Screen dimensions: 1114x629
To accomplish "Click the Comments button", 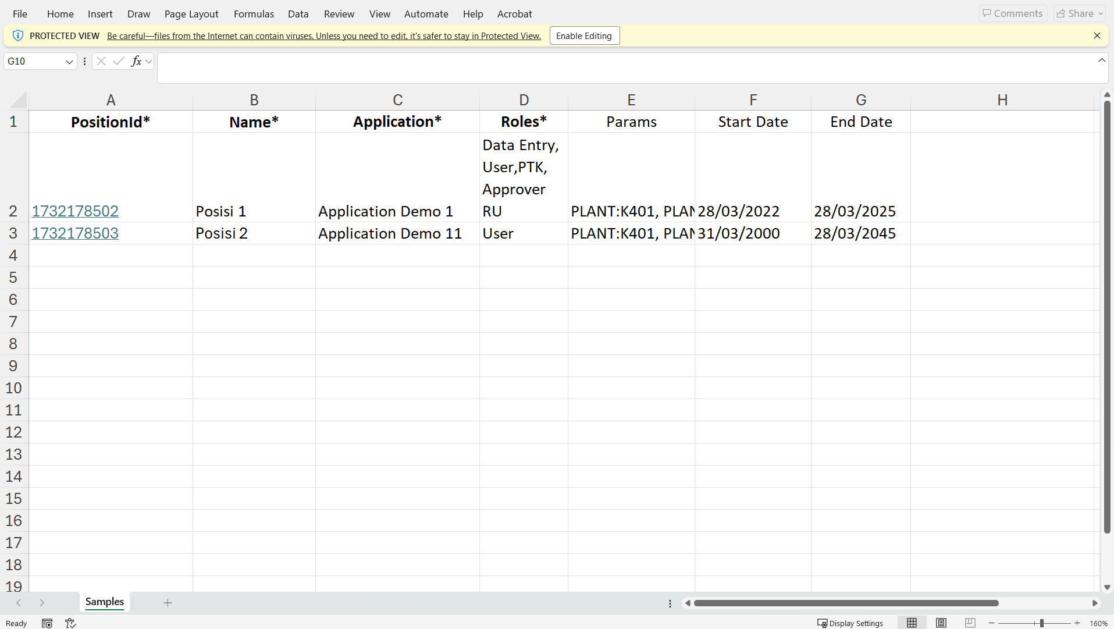I will point(1013,13).
